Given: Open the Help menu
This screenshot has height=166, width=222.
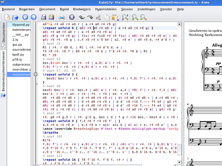Looking at the screenshot, I should pos(180,9).
